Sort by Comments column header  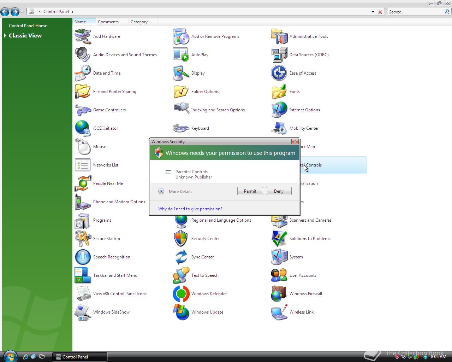[112, 22]
